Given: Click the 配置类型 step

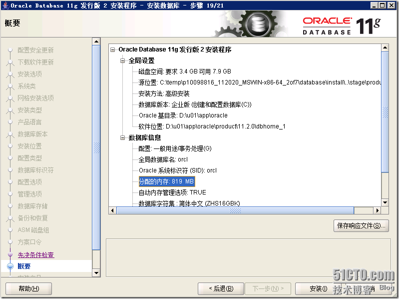Looking at the screenshot, I should pyautogui.click(x=30, y=158).
